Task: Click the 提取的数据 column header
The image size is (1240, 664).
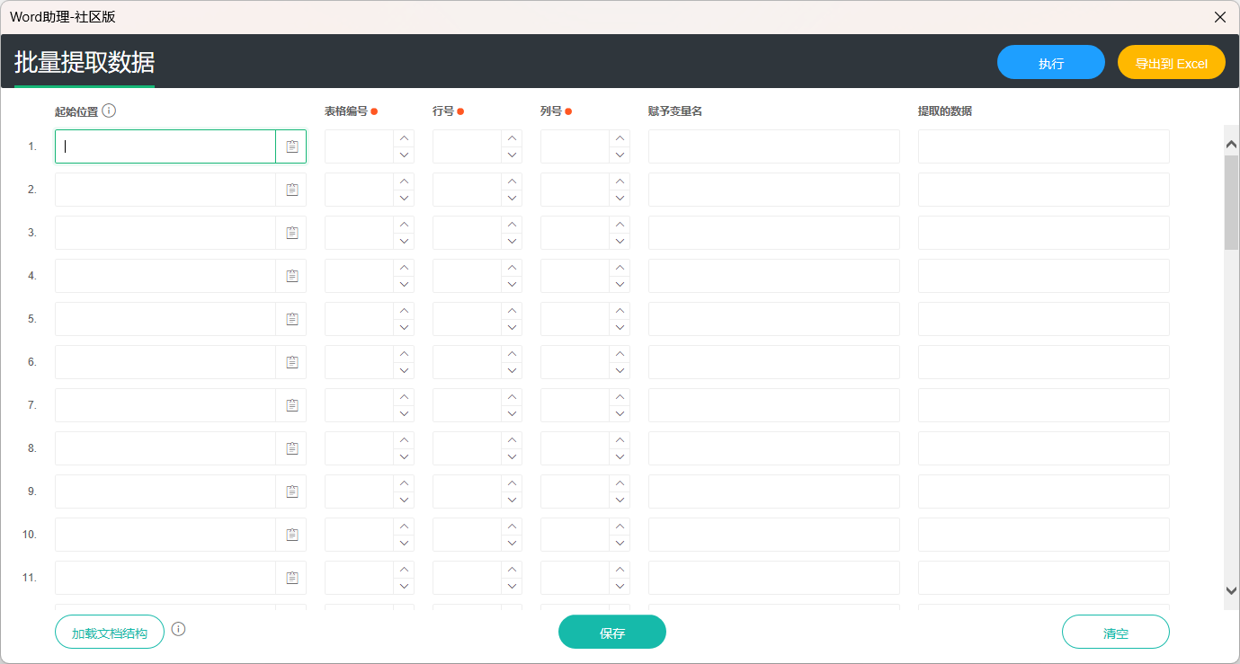Action: [945, 111]
